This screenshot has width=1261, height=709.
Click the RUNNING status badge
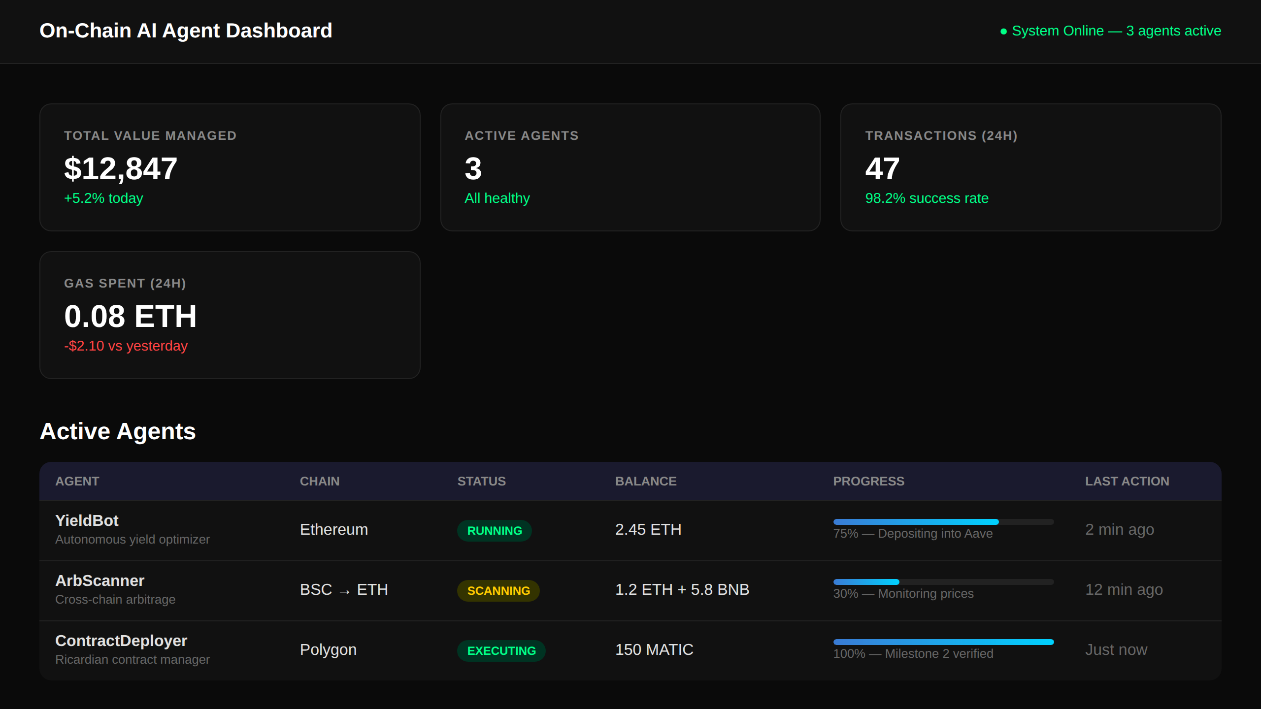pos(495,531)
